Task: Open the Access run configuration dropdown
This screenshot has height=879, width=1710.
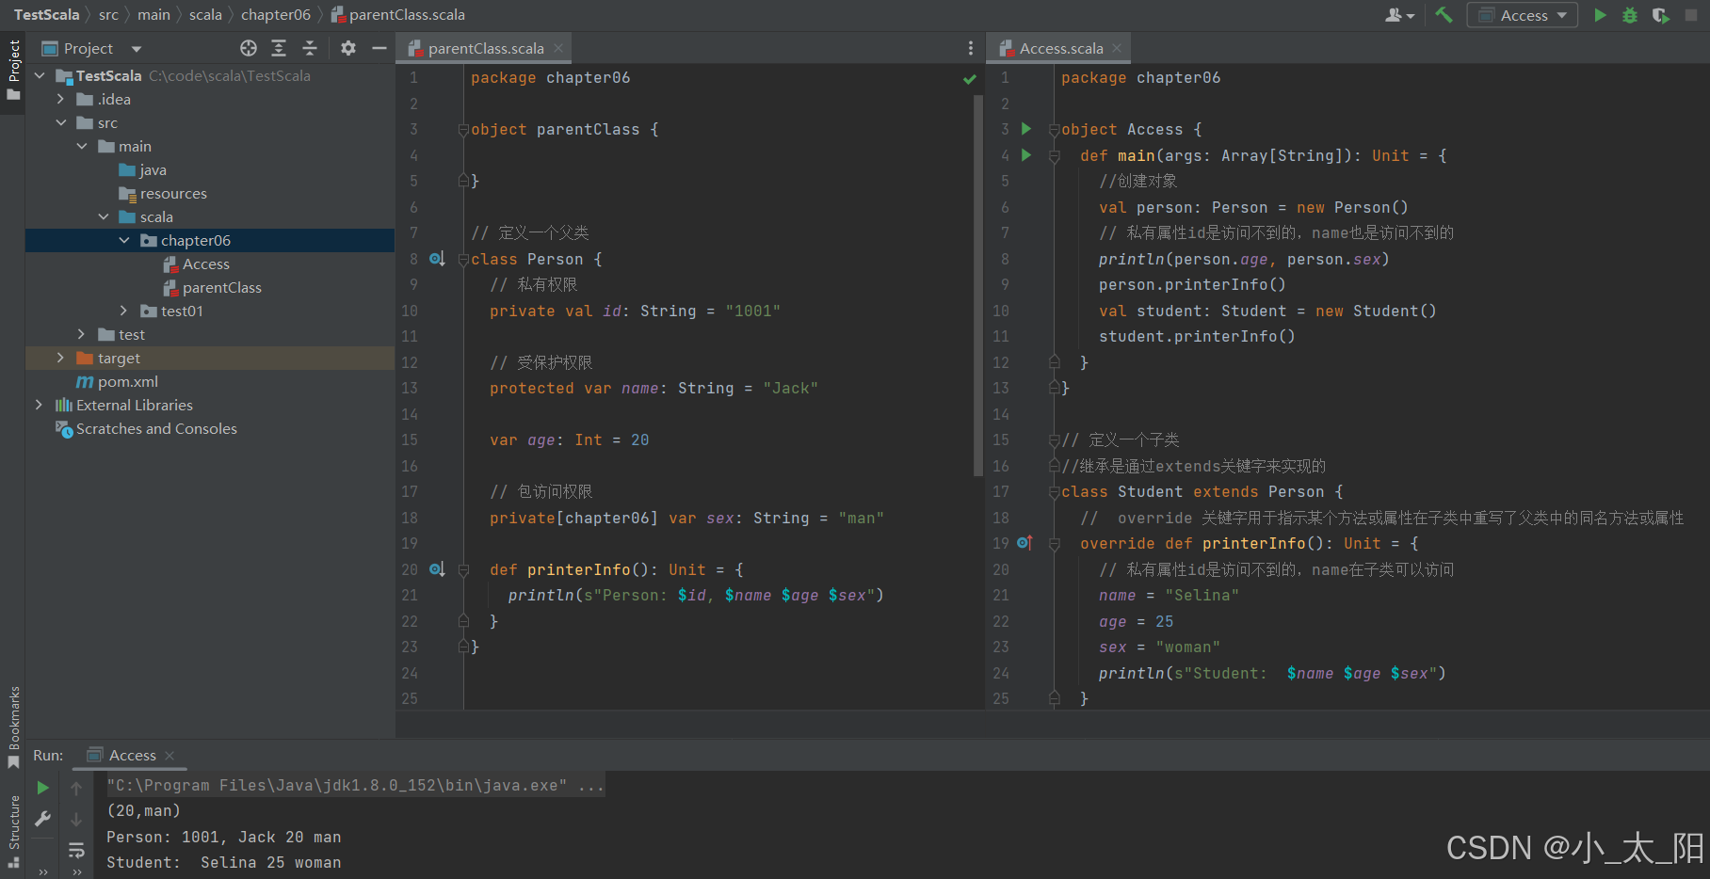Action: click(1522, 15)
